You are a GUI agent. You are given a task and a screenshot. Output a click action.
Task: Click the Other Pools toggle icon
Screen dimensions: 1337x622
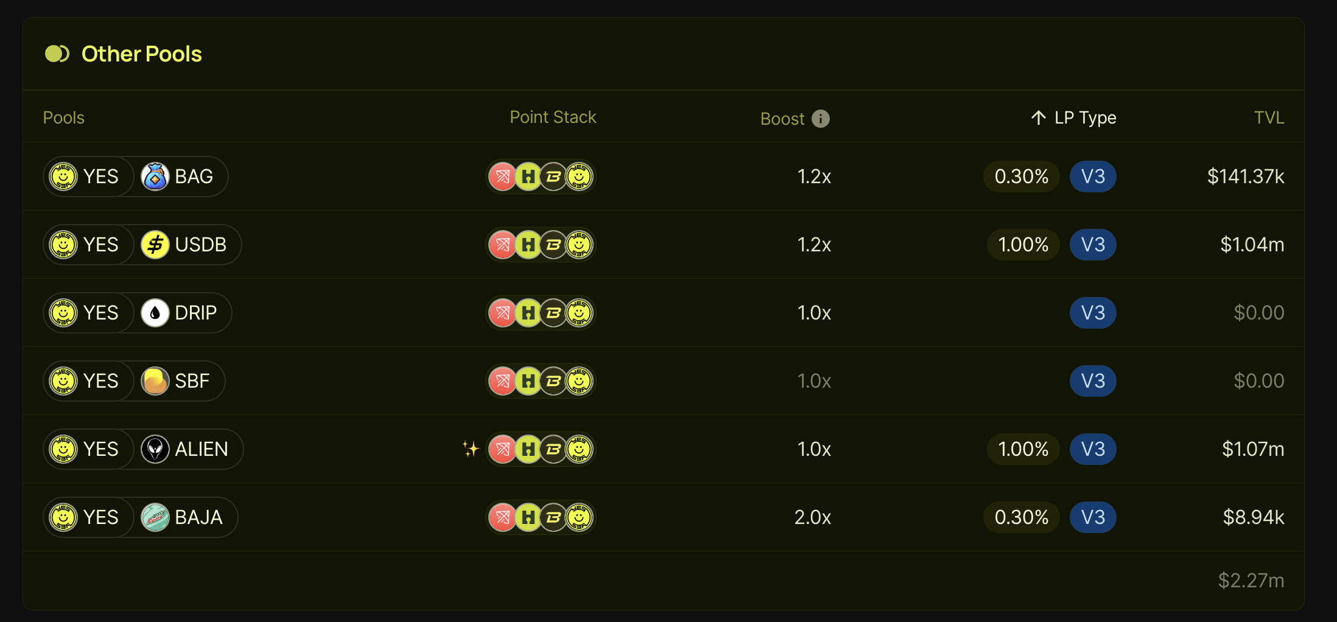57,54
